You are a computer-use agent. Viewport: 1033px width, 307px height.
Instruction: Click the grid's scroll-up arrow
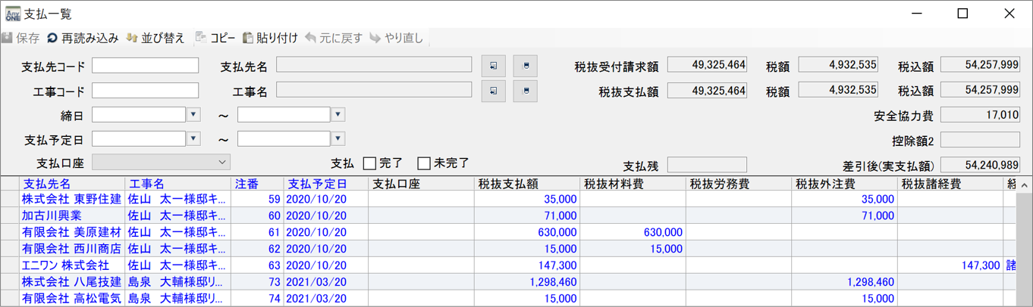(x=1025, y=185)
